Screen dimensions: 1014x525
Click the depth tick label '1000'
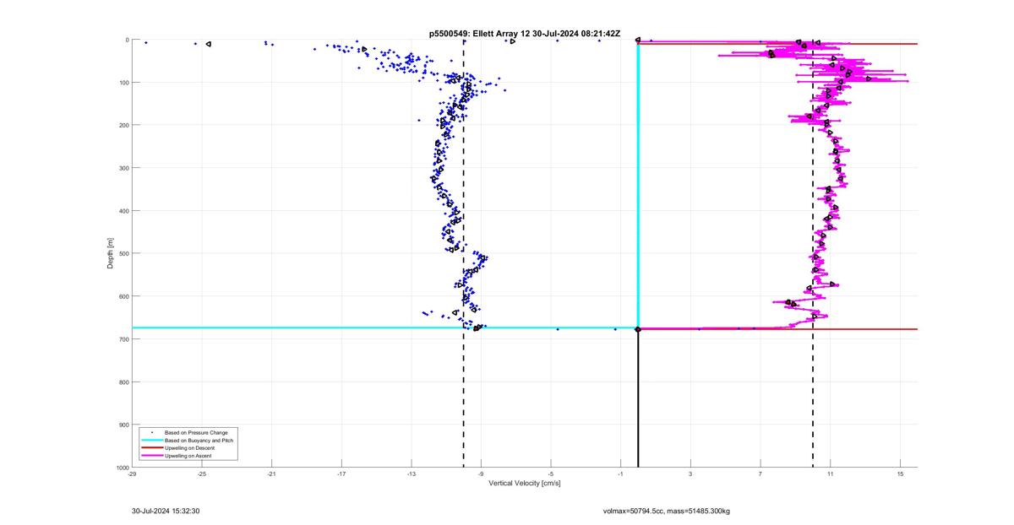point(122,468)
